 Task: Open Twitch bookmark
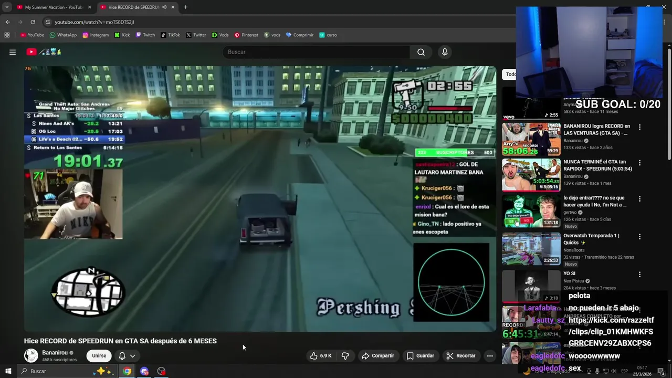(x=145, y=35)
